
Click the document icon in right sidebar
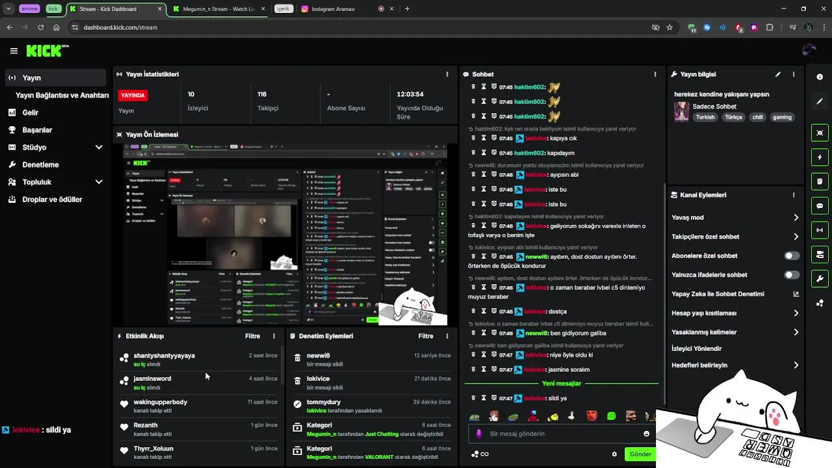[x=820, y=181]
